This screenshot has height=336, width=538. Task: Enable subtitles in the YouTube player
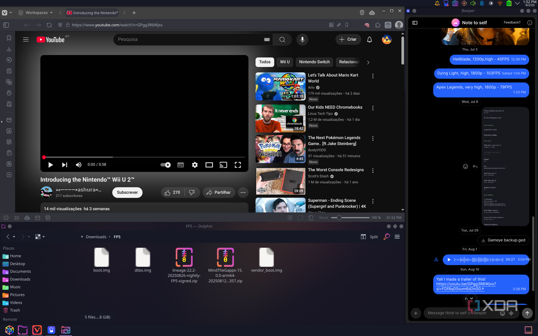point(180,165)
